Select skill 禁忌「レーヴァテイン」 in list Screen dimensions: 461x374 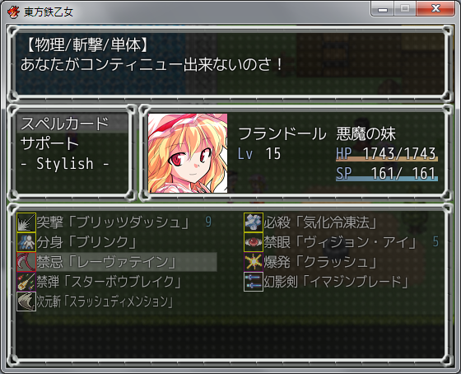click(117, 262)
